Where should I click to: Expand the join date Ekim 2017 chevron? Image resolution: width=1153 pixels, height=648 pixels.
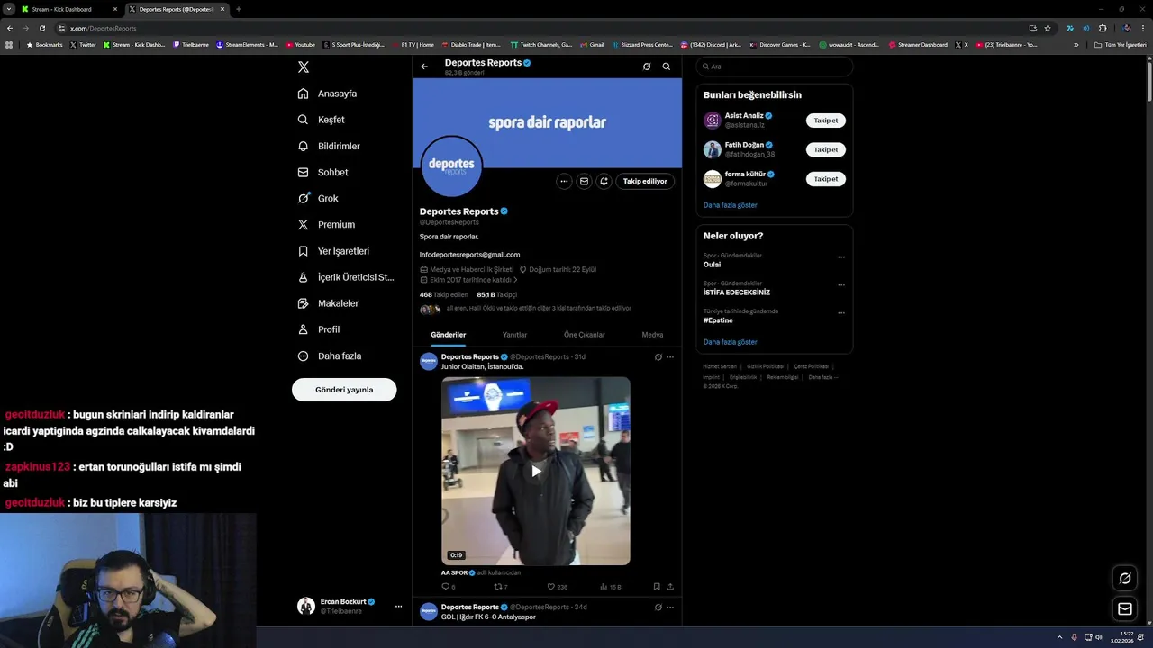coord(515,280)
